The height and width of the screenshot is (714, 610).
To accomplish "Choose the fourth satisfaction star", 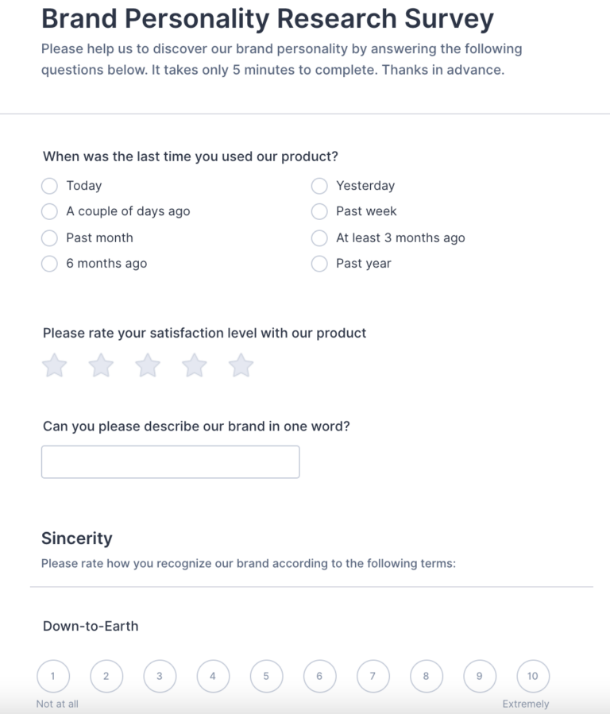I will (x=195, y=366).
